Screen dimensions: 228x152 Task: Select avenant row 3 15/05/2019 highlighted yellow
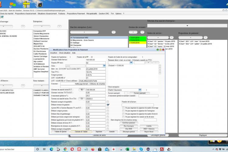point(137,43)
